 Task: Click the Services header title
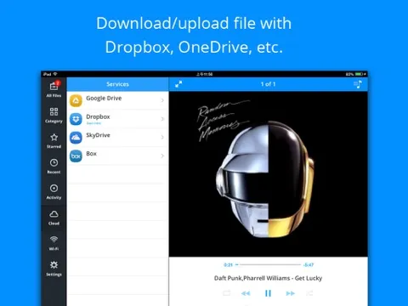pos(117,84)
